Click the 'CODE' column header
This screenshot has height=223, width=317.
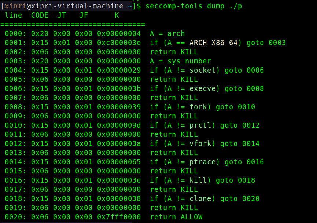pos(40,15)
